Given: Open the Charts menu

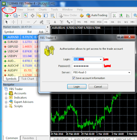Looking at the screenshot, I should coord(43,9).
